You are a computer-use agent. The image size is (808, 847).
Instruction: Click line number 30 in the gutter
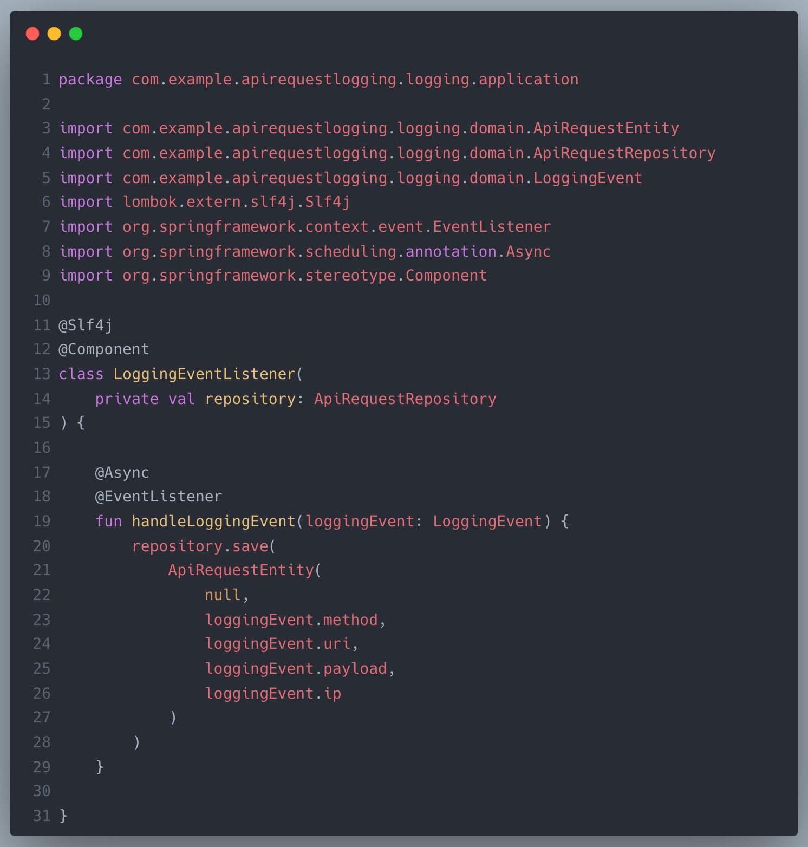click(x=42, y=791)
